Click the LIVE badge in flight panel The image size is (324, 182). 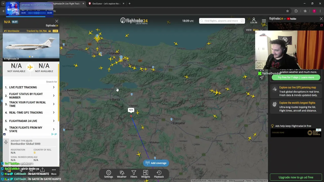(55, 31)
